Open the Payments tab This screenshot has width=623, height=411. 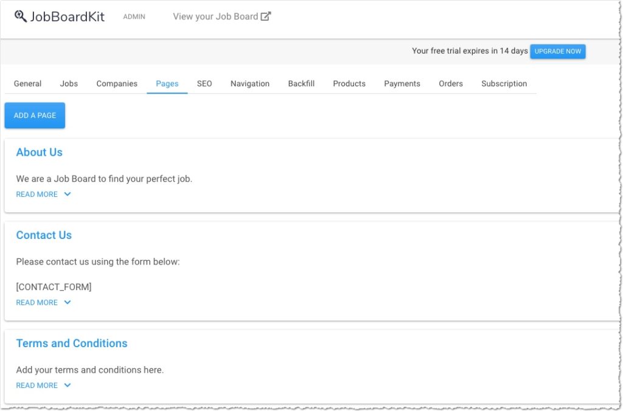(x=402, y=84)
